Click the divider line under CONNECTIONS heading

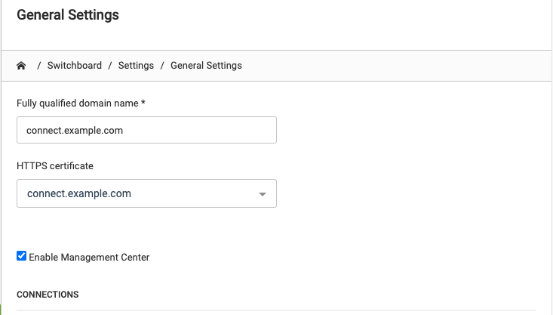pos(276,310)
